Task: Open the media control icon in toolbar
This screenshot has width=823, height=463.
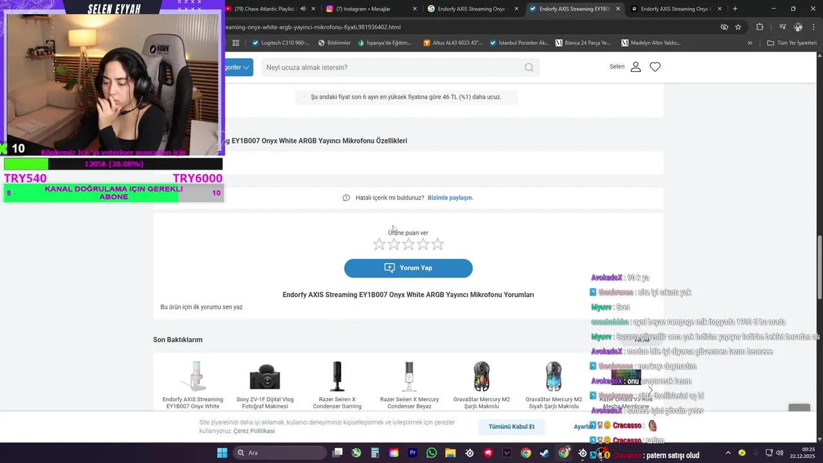Action: 782,27
